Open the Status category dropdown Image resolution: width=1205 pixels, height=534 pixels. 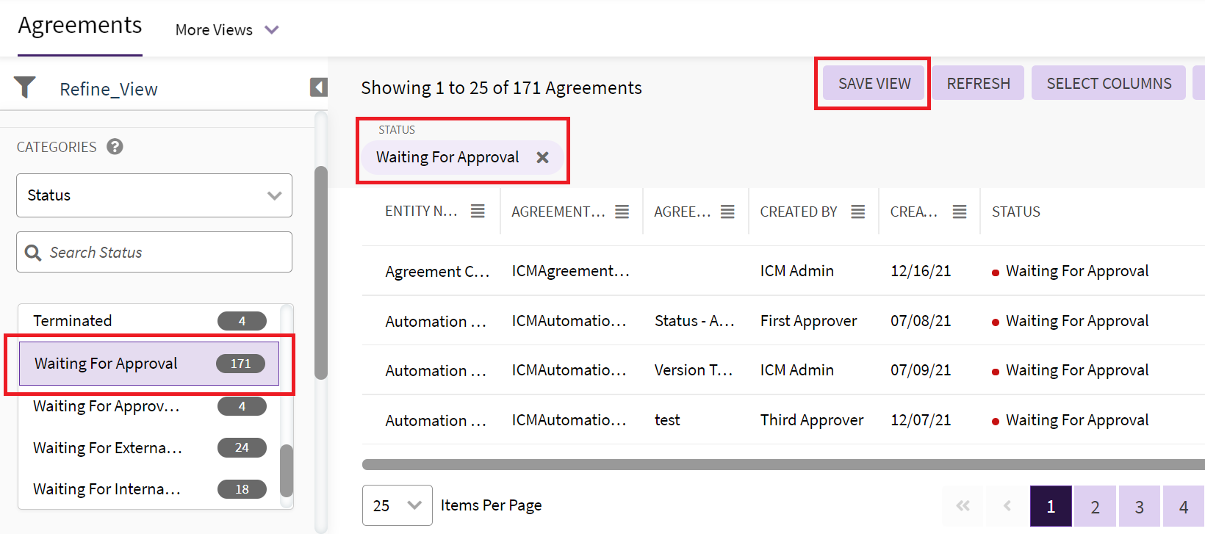tap(154, 195)
